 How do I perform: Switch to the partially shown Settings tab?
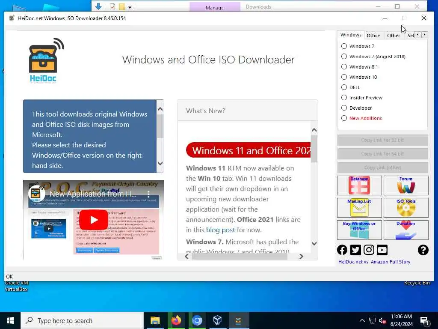click(410, 36)
